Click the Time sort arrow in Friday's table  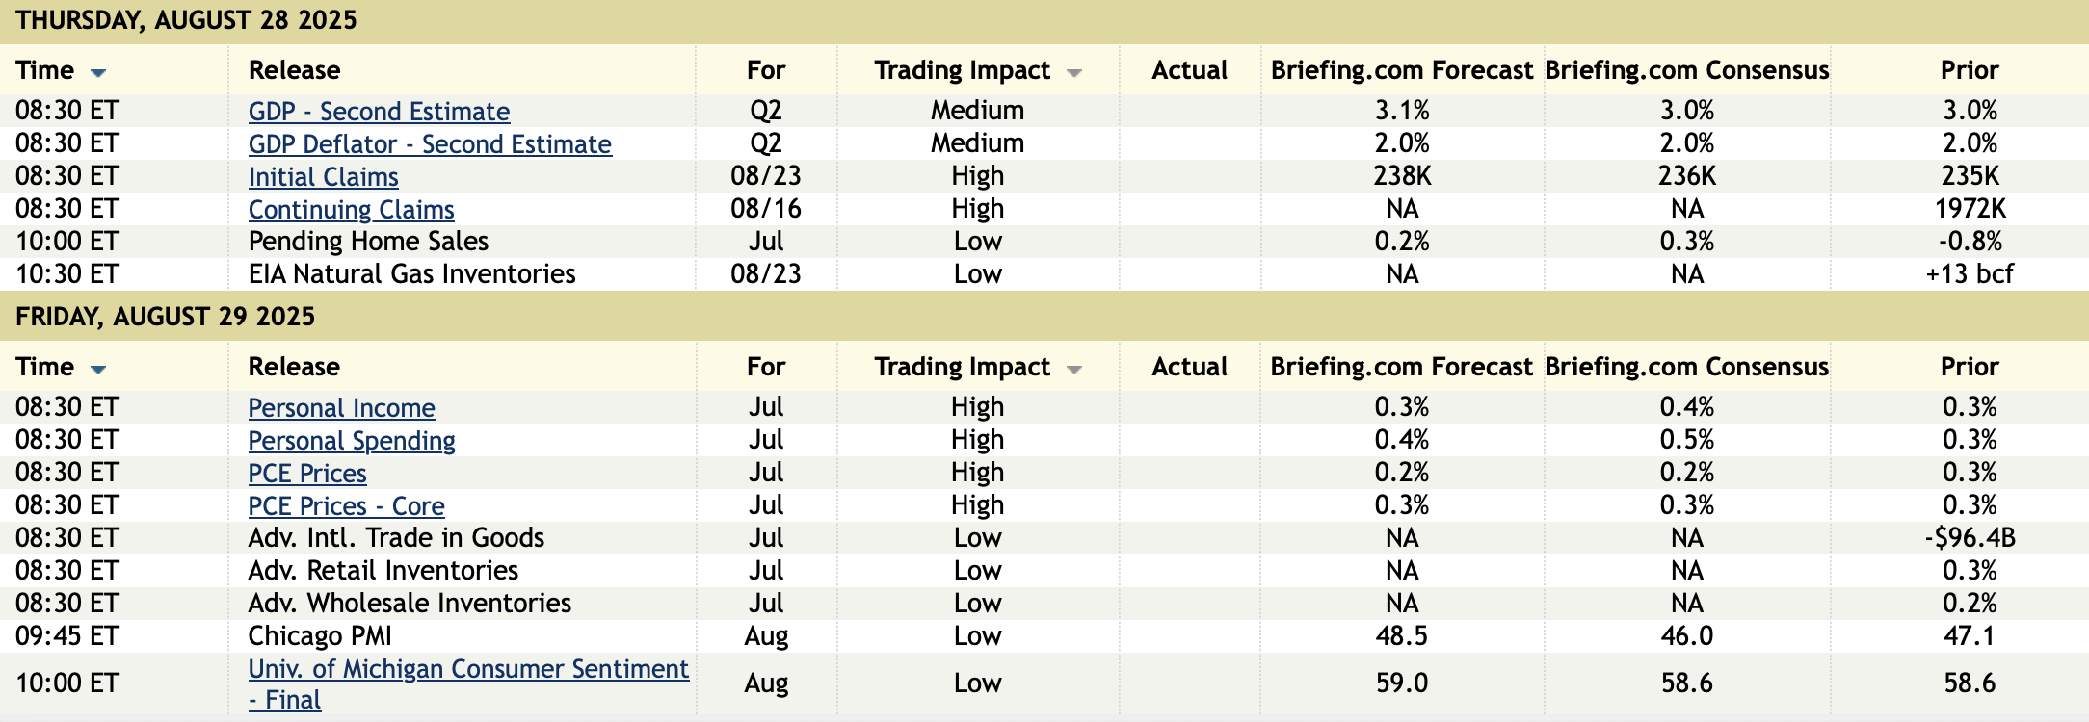pyautogui.click(x=98, y=369)
